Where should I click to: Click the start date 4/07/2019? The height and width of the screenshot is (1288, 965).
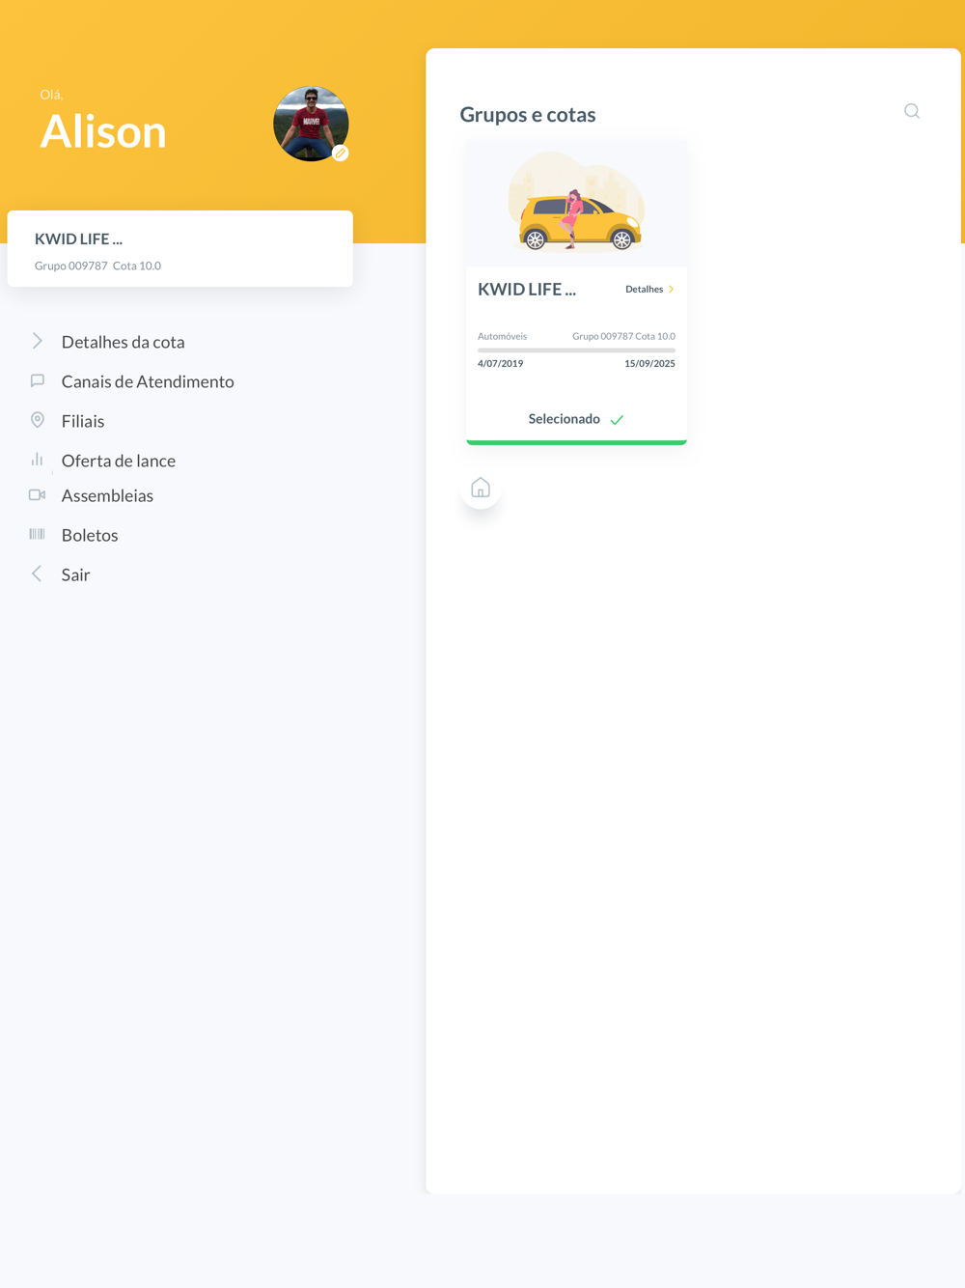point(500,364)
